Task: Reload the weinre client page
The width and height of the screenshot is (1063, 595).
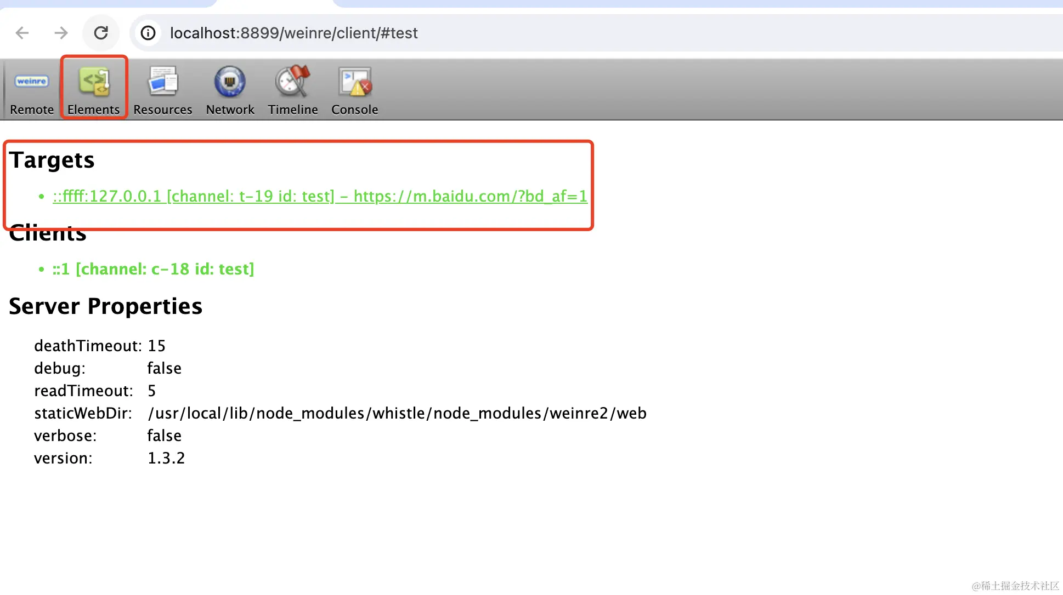Action: [101, 33]
